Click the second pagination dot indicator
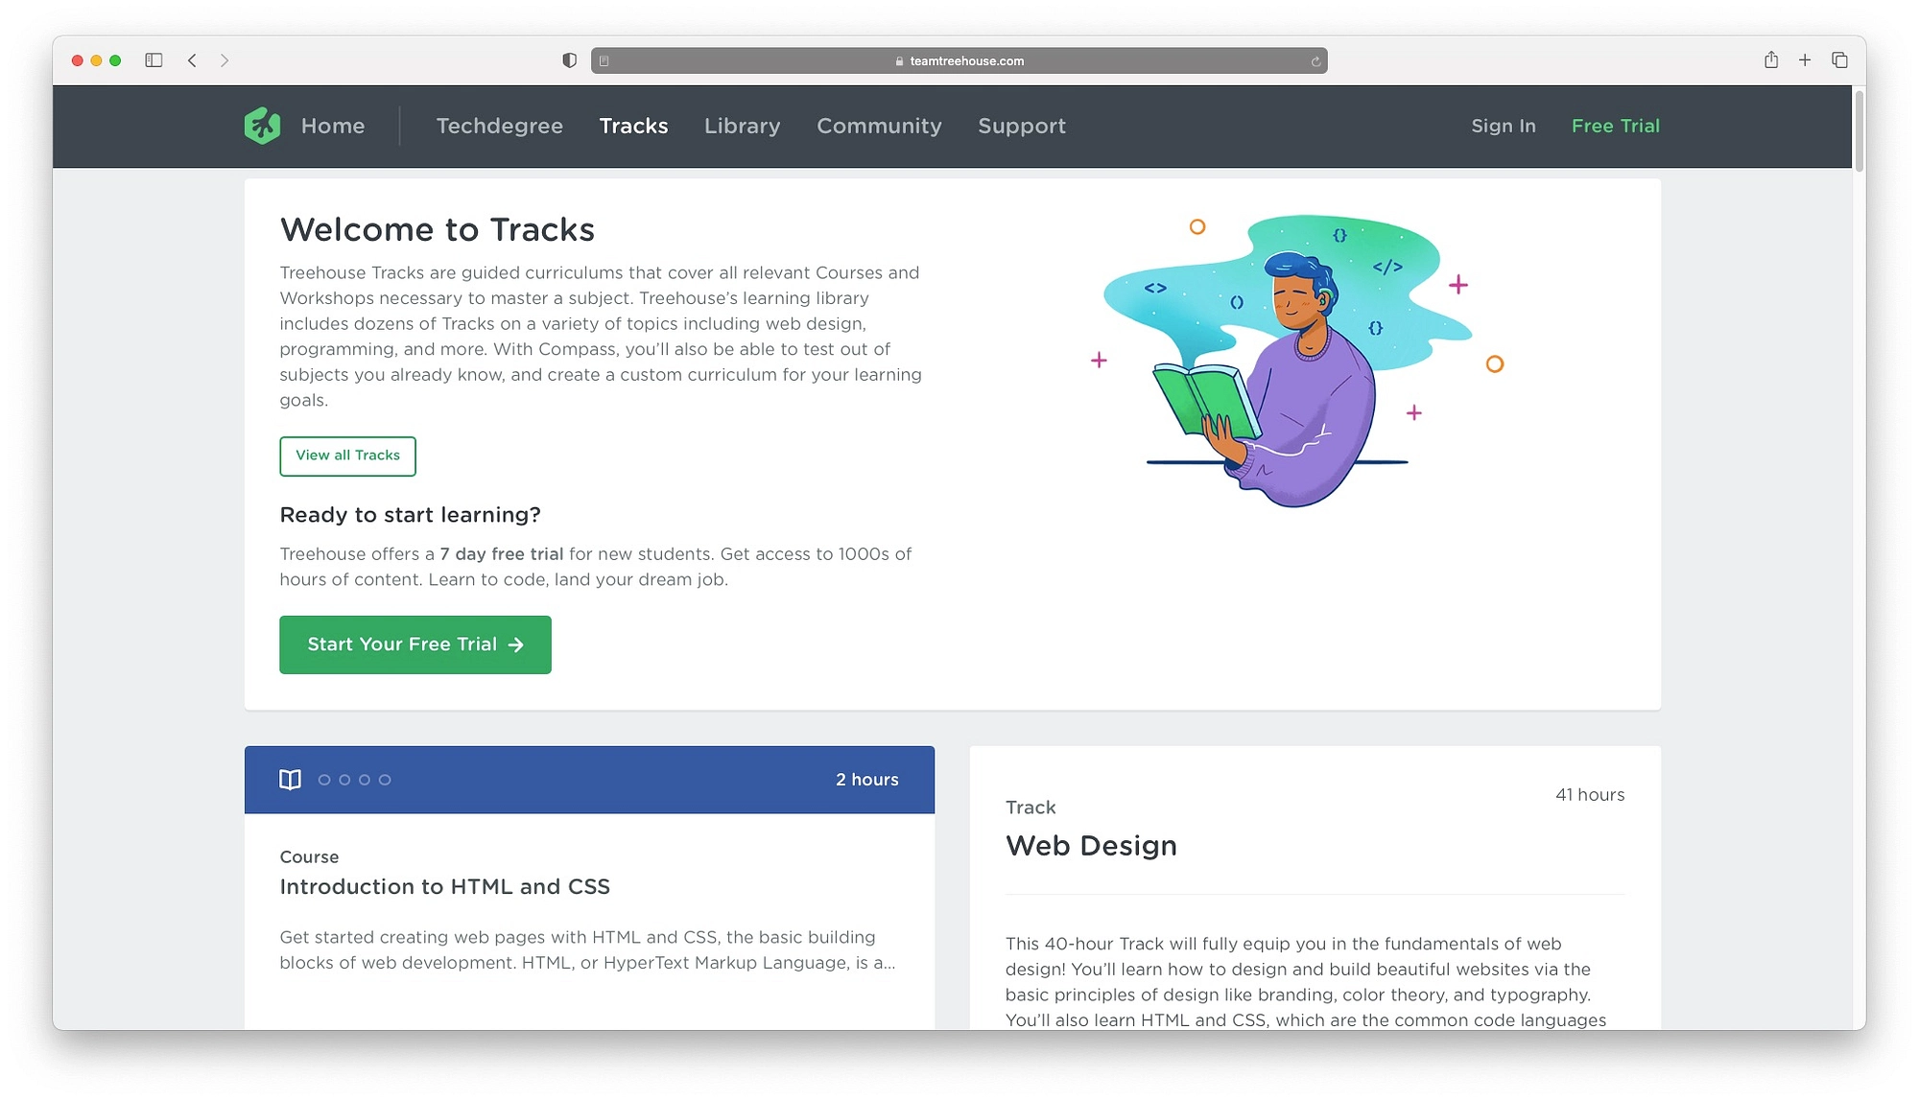The image size is (1919, 1100). point(345,780)
